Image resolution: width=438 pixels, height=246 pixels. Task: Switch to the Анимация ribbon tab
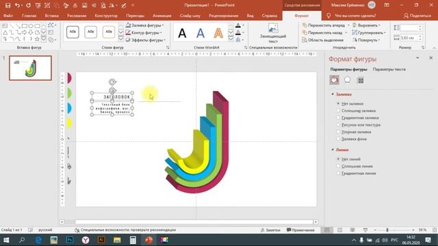pyautogui.click(x=162, y=16)
